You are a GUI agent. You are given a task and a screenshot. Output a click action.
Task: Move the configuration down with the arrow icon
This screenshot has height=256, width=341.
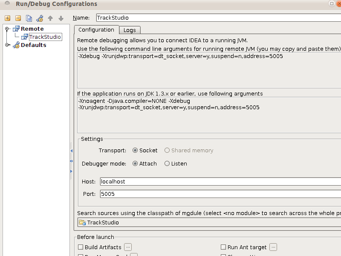[x=61, y=18]
